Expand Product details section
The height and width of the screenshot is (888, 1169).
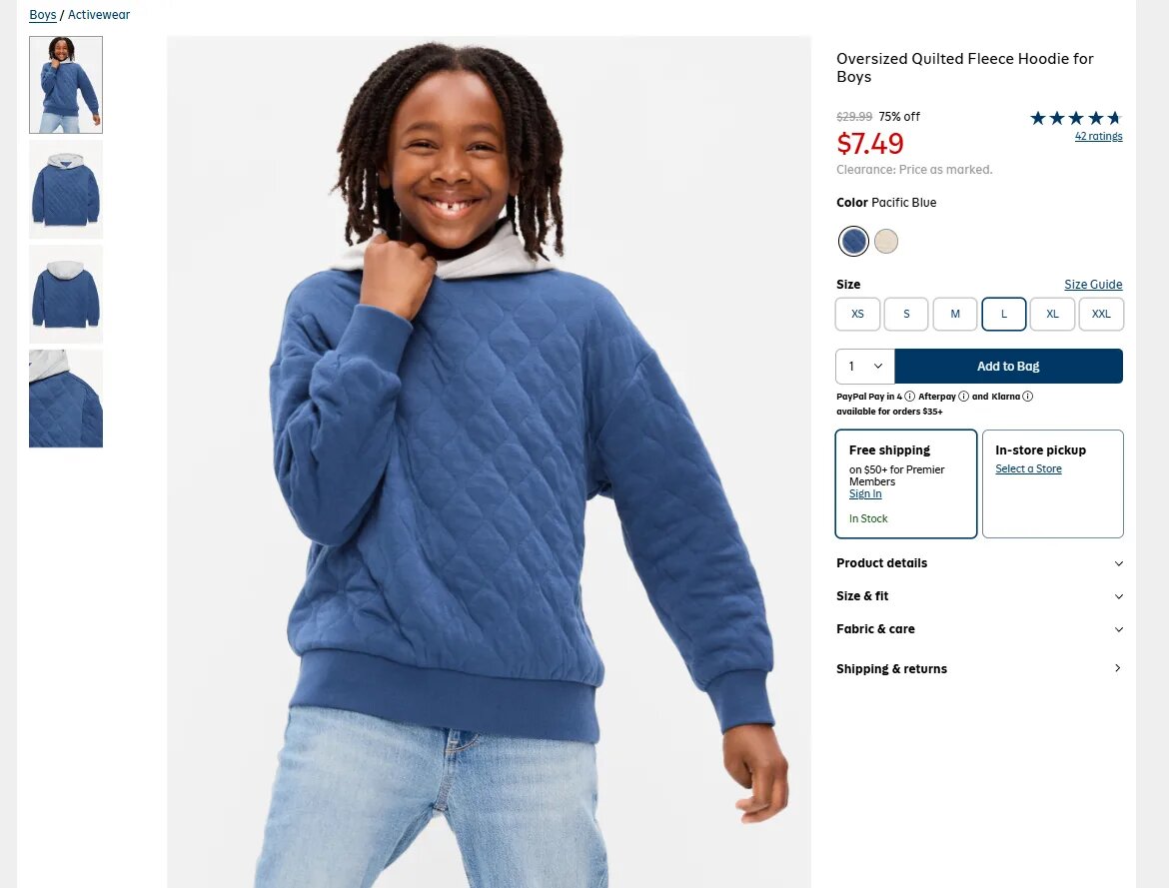tap(979, 563)
